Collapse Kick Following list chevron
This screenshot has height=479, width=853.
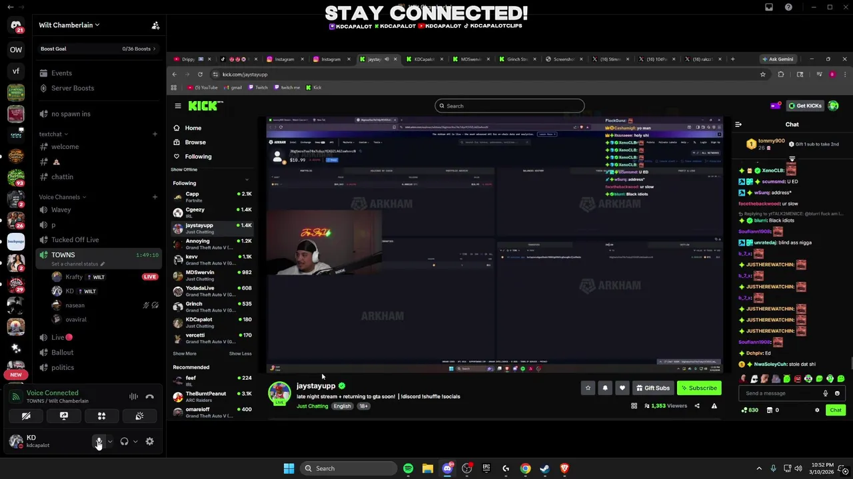(x=247, y=180)
